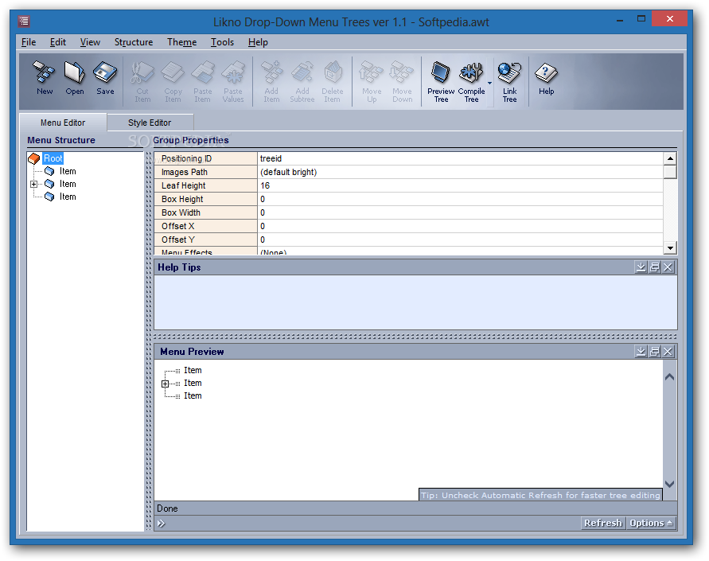Open the Options button menu
The image size is (709, 561).
point(651,523)
